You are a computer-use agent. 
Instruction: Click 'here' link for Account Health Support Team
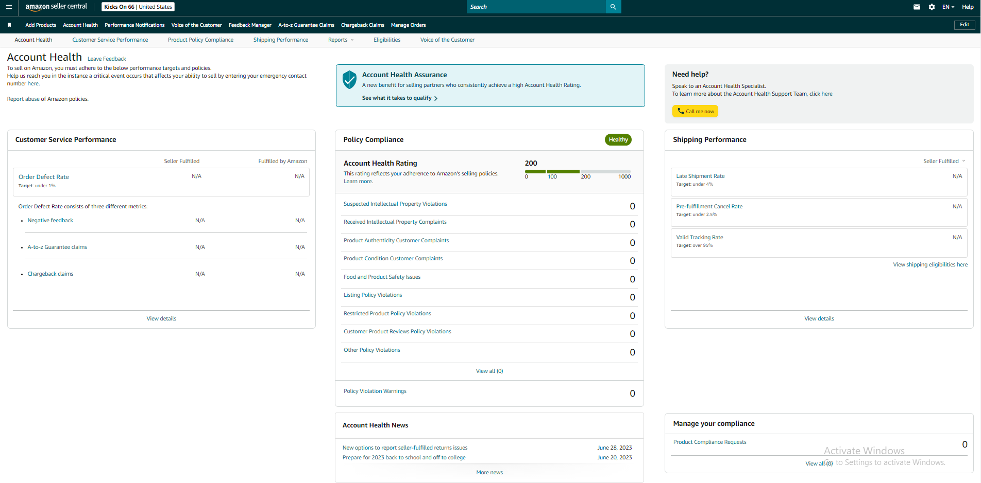tap(827, 94)
